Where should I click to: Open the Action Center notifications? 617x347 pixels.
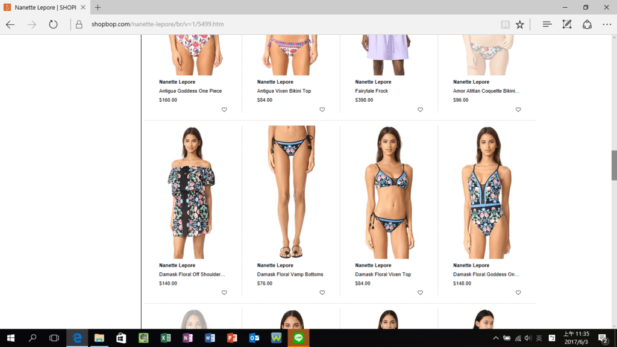(603, 338)
